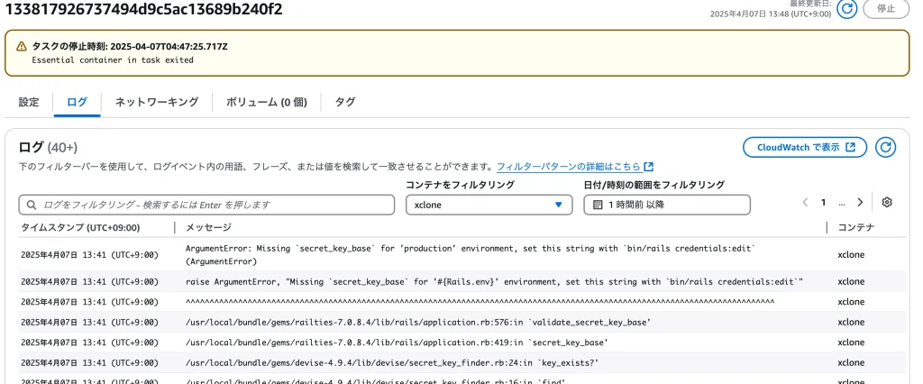Go to the previous log page

(x=805, y=203)
